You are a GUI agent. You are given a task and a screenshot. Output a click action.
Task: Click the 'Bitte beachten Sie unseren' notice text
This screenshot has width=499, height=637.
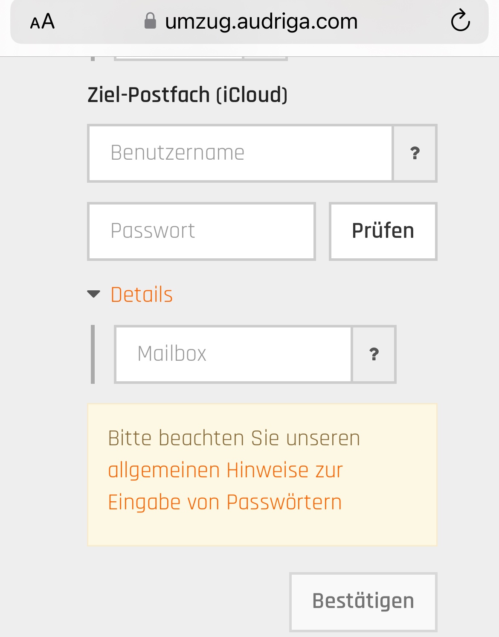(x=234, y=438)
